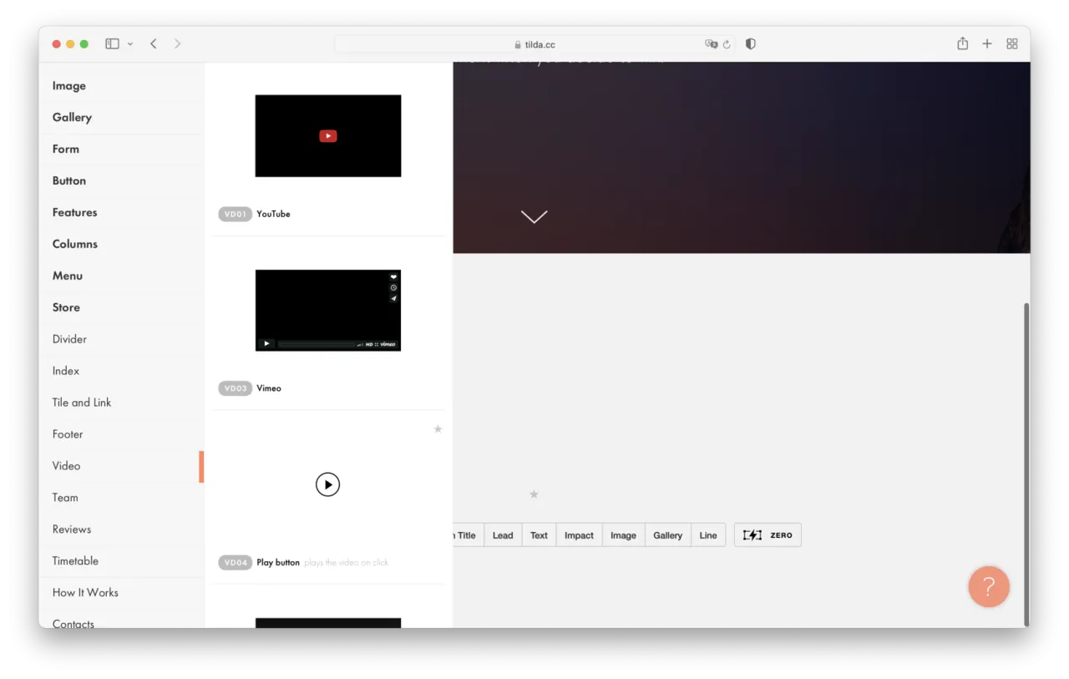
Task: Show the tab overview grid
Action: [x=1012, y=43]
